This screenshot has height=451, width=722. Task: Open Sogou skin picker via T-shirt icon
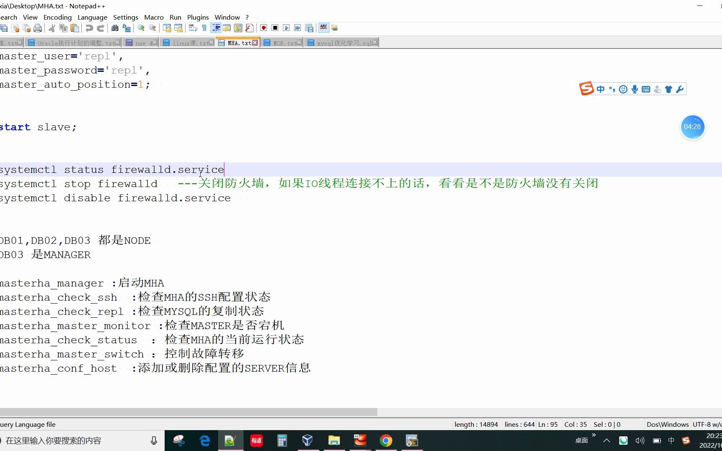669,89
